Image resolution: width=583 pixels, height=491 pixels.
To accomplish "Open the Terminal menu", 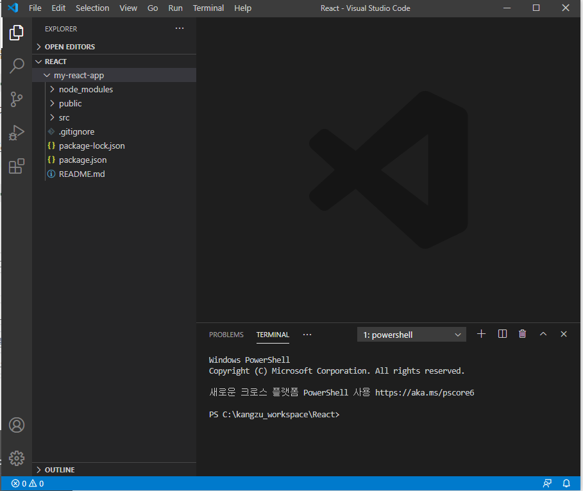I will pyautogui.click(x=208, y=8).
